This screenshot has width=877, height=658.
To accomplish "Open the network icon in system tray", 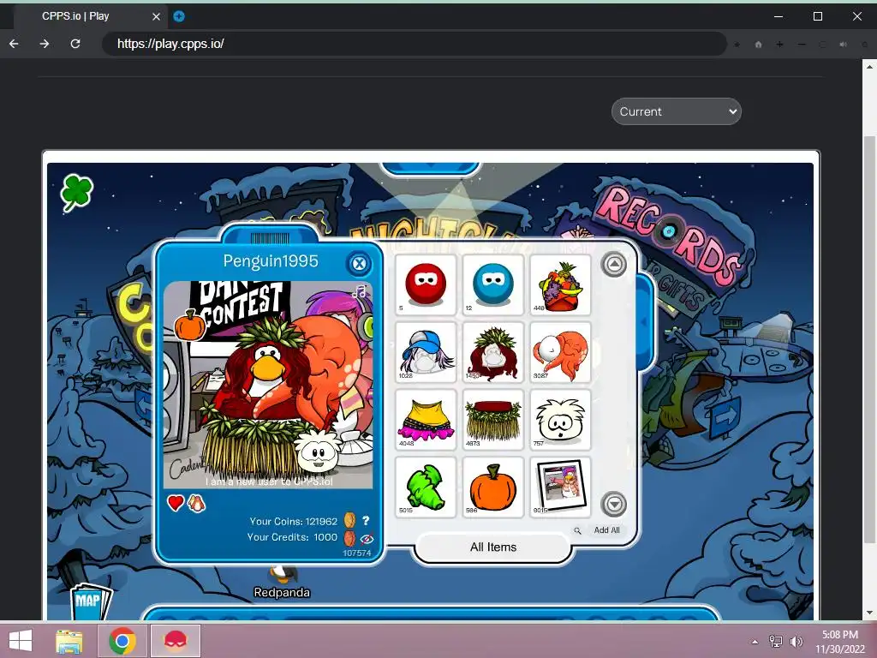I will [x=776, y=642].
